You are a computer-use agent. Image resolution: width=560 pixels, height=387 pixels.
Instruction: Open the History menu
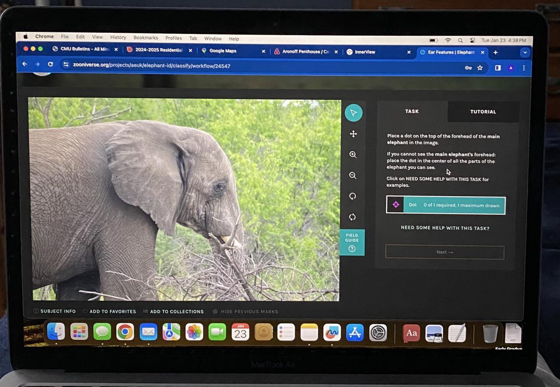[x=118, y=37]
